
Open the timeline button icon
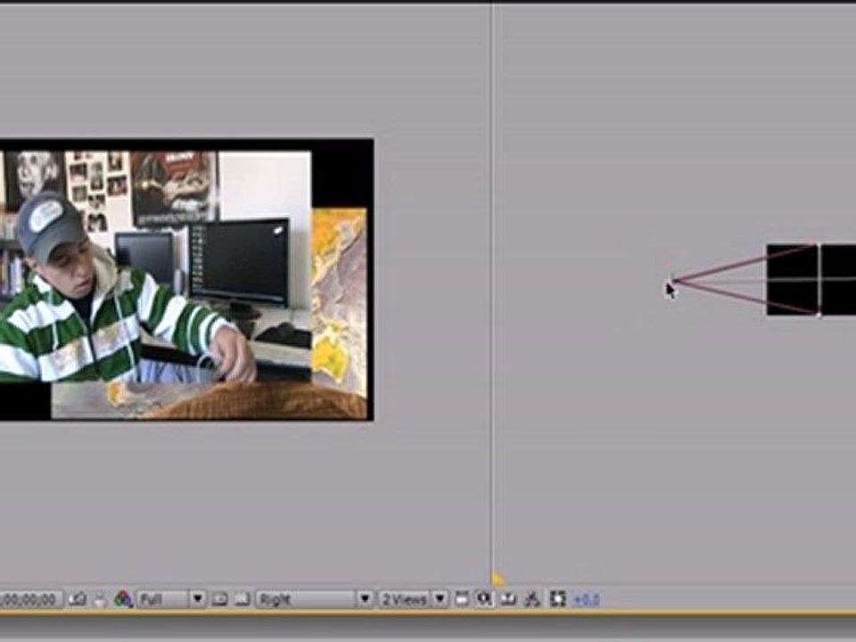(508, 599)
